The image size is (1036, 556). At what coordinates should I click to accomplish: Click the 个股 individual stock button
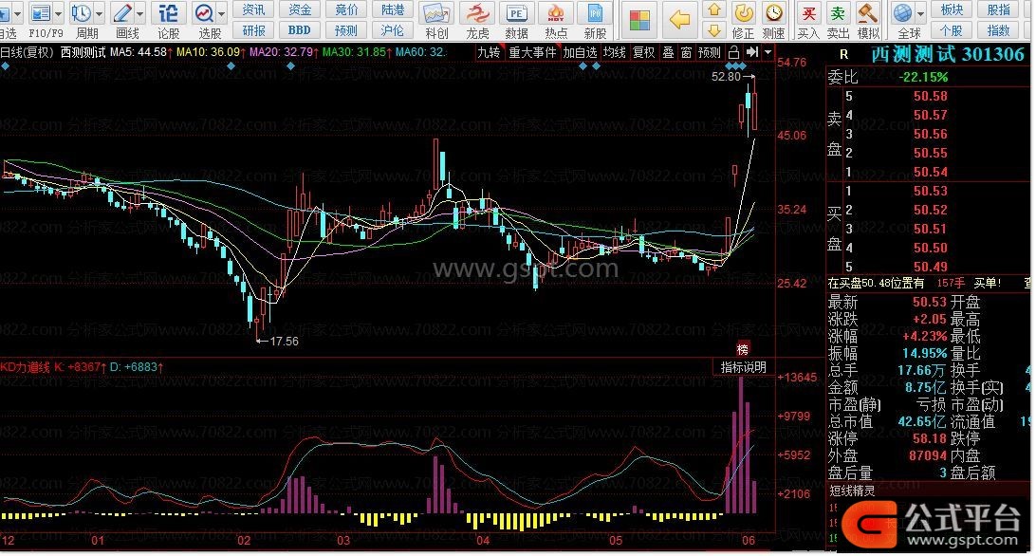coord(952,30)
